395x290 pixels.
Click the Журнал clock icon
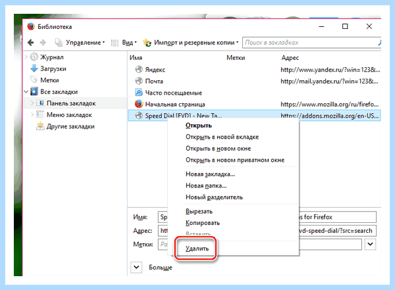(x=34, y=57)
